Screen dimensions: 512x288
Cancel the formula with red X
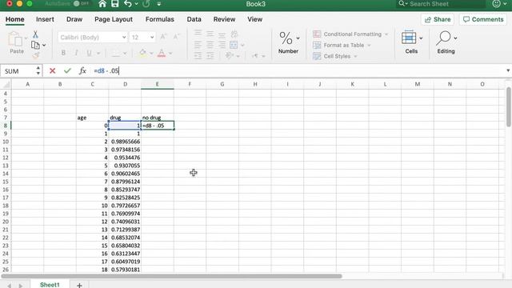52,70
